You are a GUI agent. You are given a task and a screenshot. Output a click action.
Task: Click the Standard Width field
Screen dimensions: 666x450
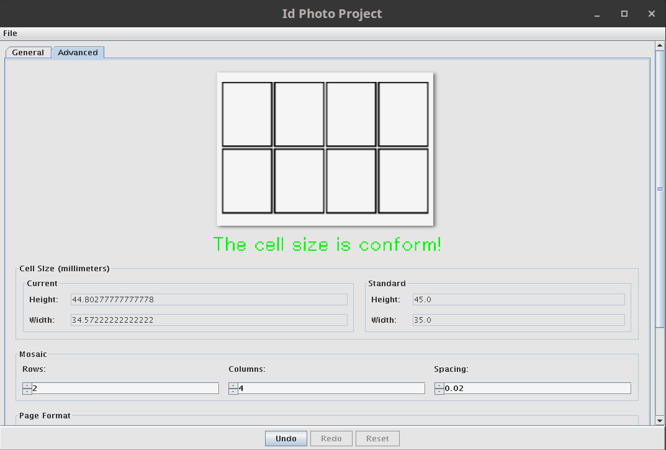click(x=518, y=320)
